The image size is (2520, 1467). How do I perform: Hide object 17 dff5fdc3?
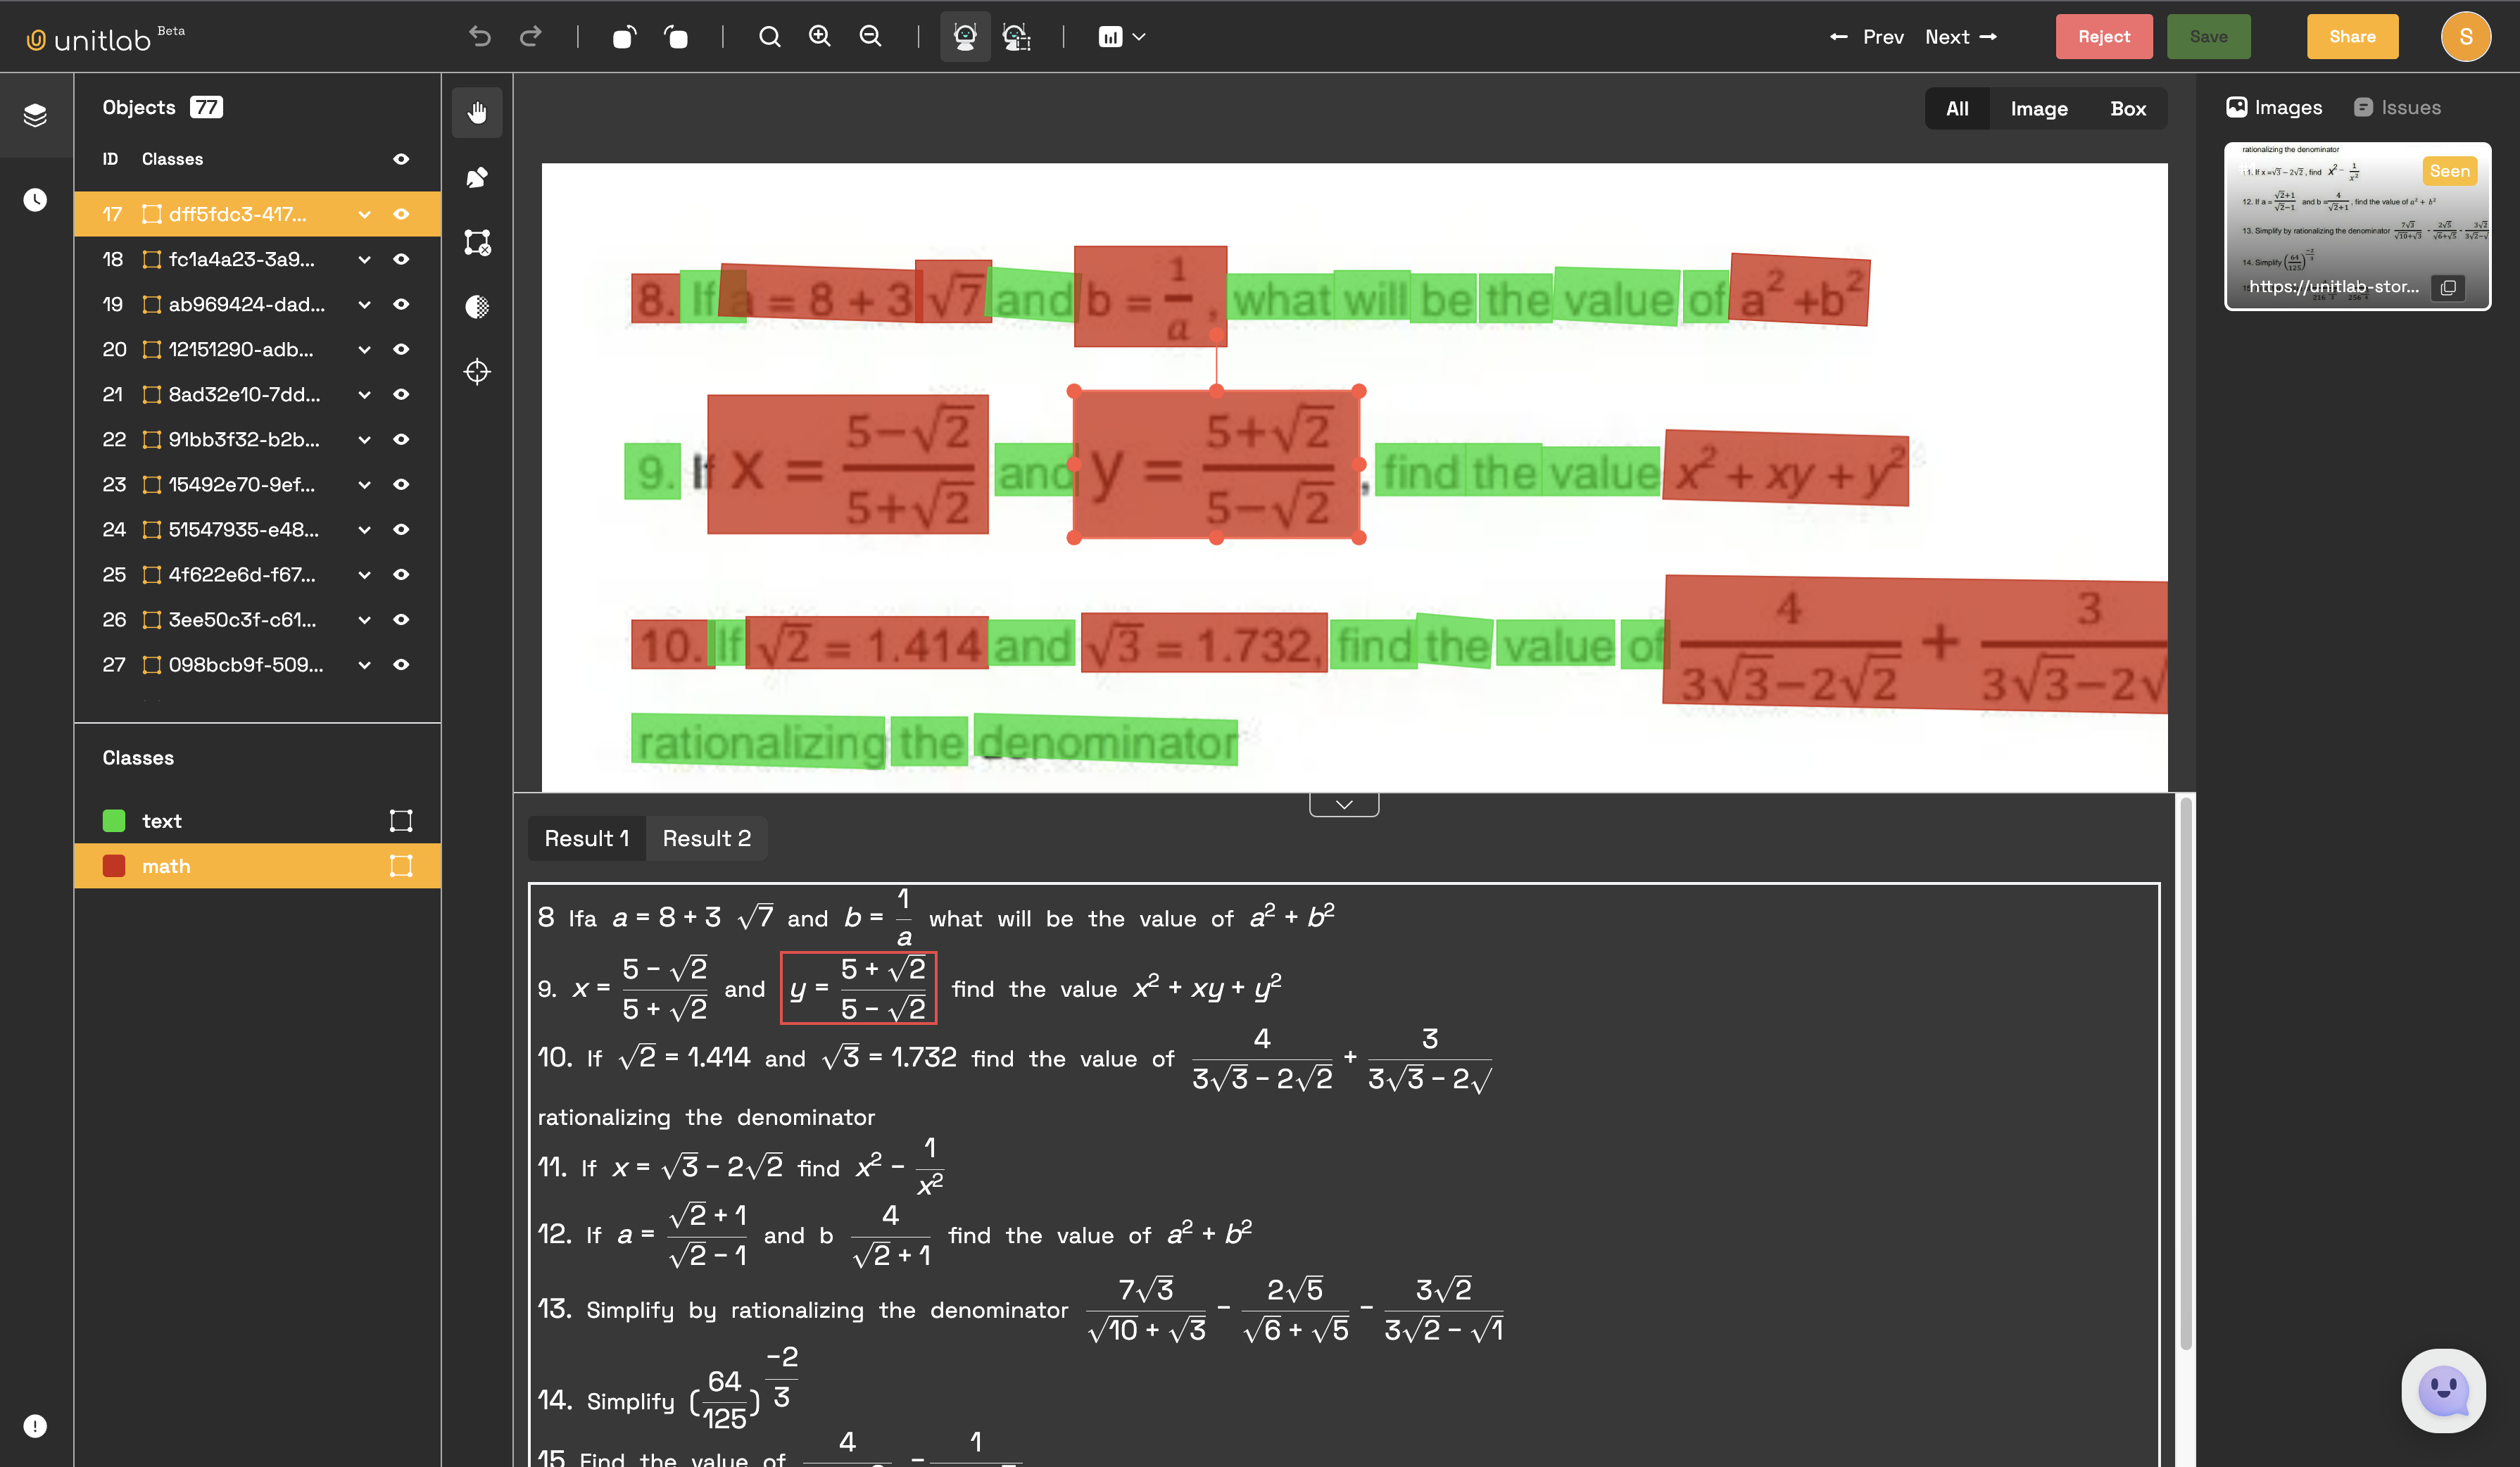[x=400, y=214]
